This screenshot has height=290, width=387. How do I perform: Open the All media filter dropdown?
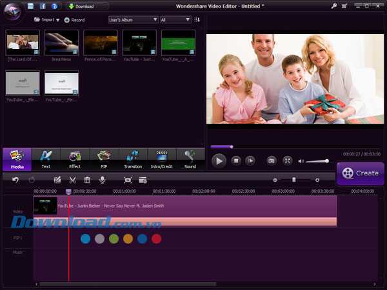pyautogui.click(x=175, y=20)
